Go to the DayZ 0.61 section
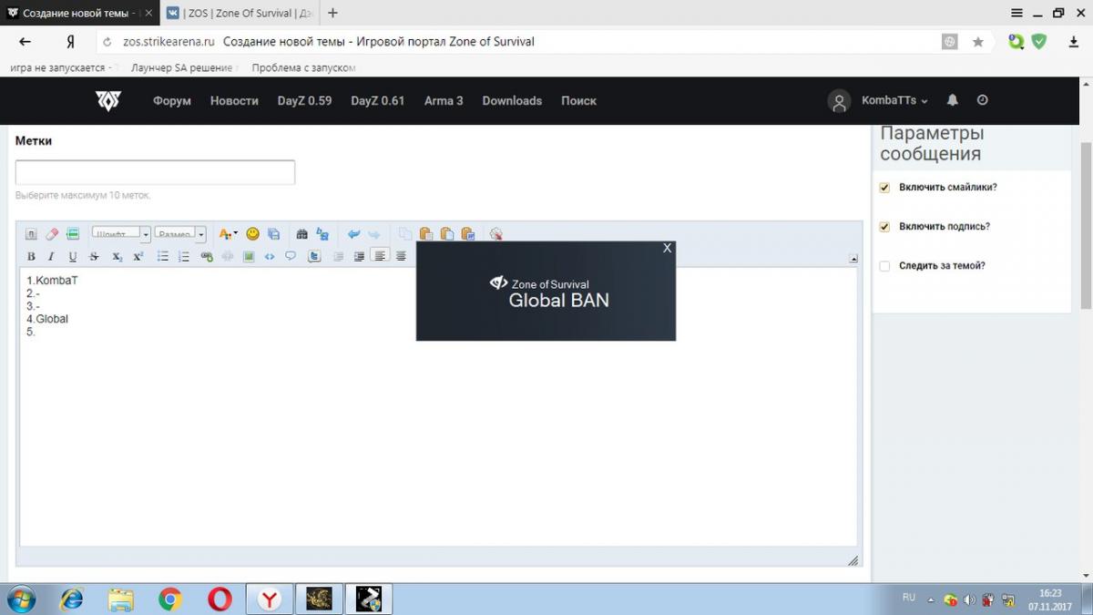Viewport: 1093px width, 615px height. pos(377,101)
